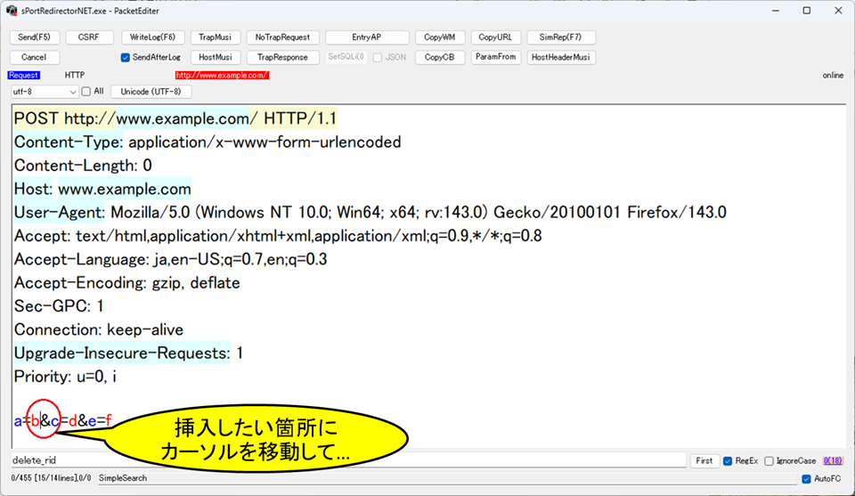This screenshot has width=855, height=496.
Task: Click the EntryAP button
Action: click(x=367, y=37)
